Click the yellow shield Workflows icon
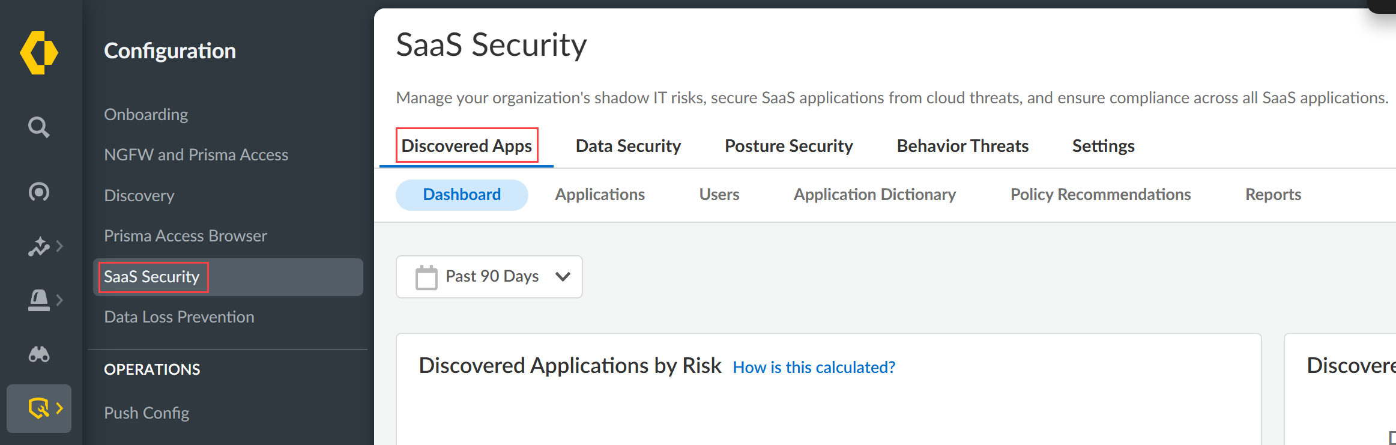Image resolution: width=1396 pixels, height=445 pixels. pos(38,408)
